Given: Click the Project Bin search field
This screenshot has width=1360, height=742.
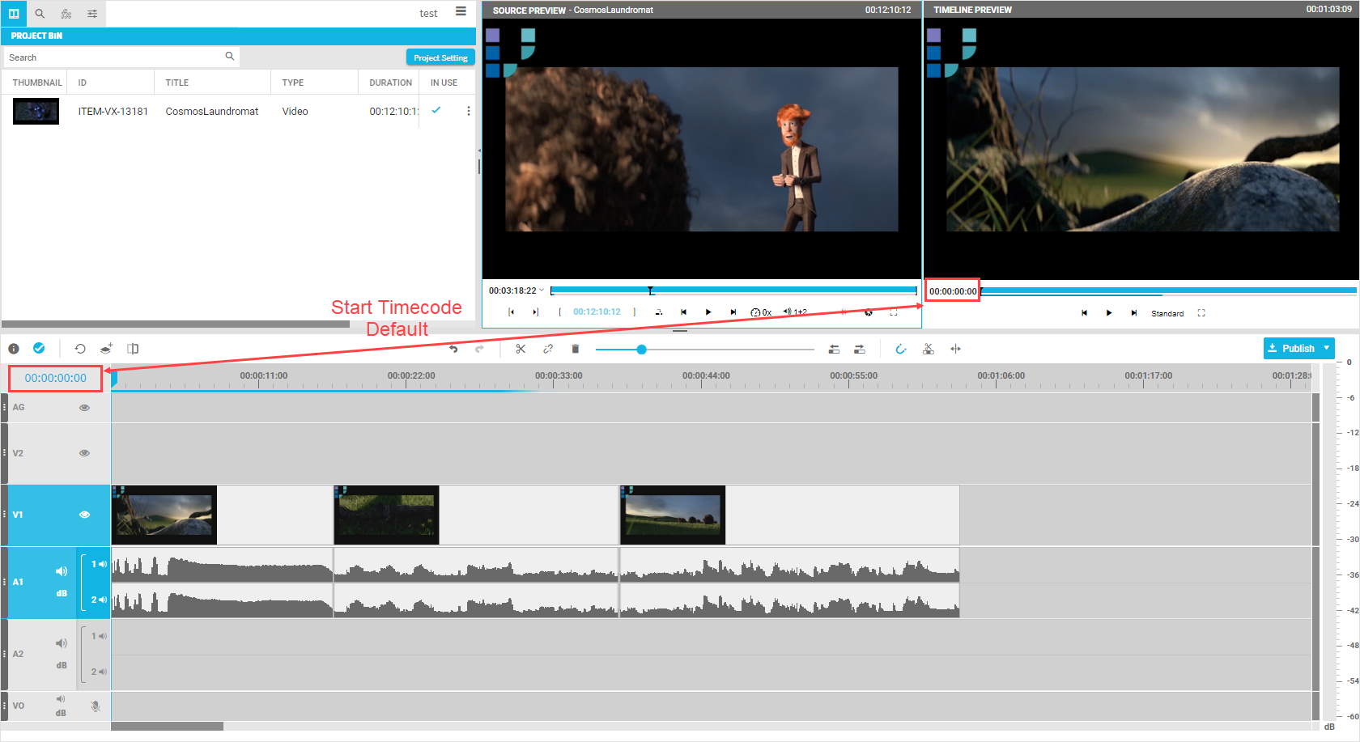Looking at the screenshot, I should coord(113,57).
